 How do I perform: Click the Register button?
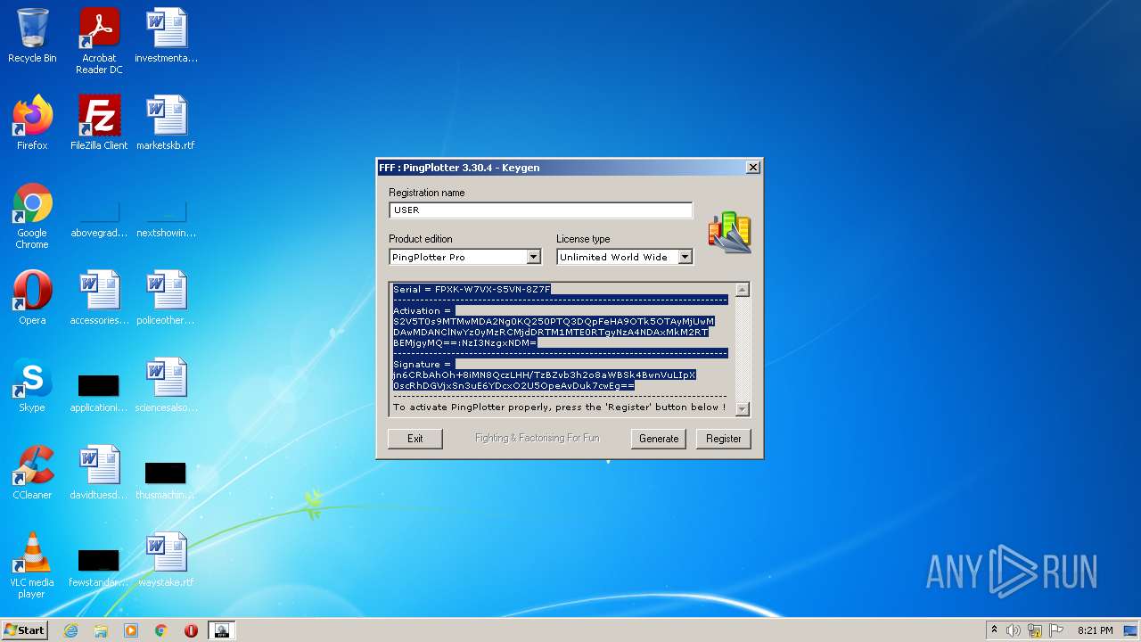click(724, 439)
